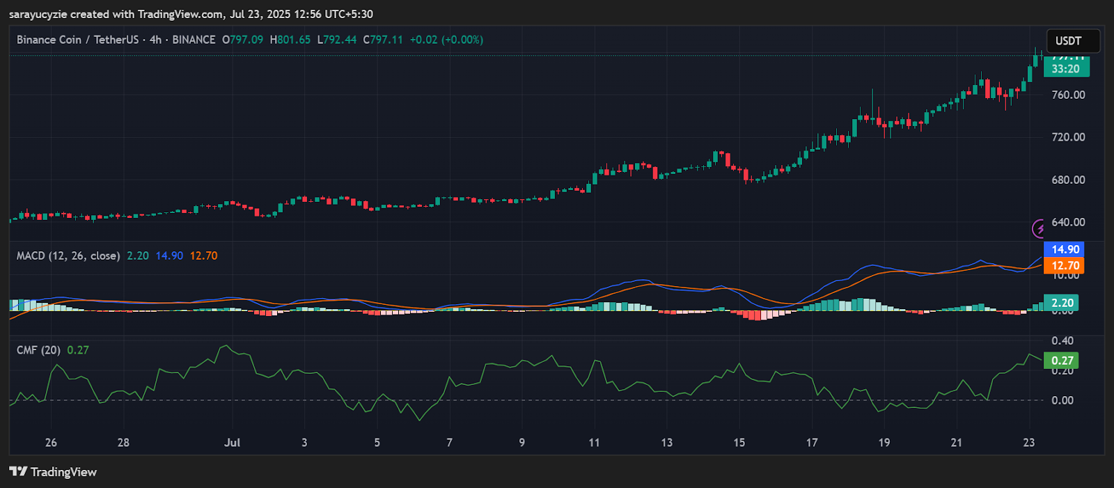Click the 3 date label on time axis
This screenshot has height=488, width=1114.
[304, 443]
